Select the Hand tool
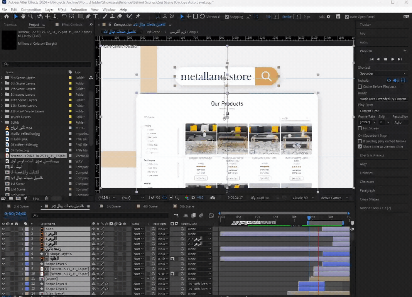The width and height of the screenshot is (412, 297). click(23, 16)
